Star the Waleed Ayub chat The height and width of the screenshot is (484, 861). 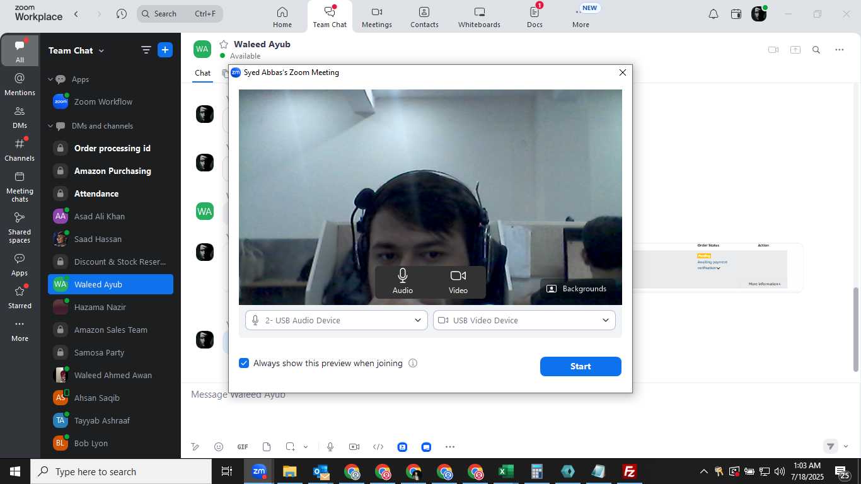[223, 44]
